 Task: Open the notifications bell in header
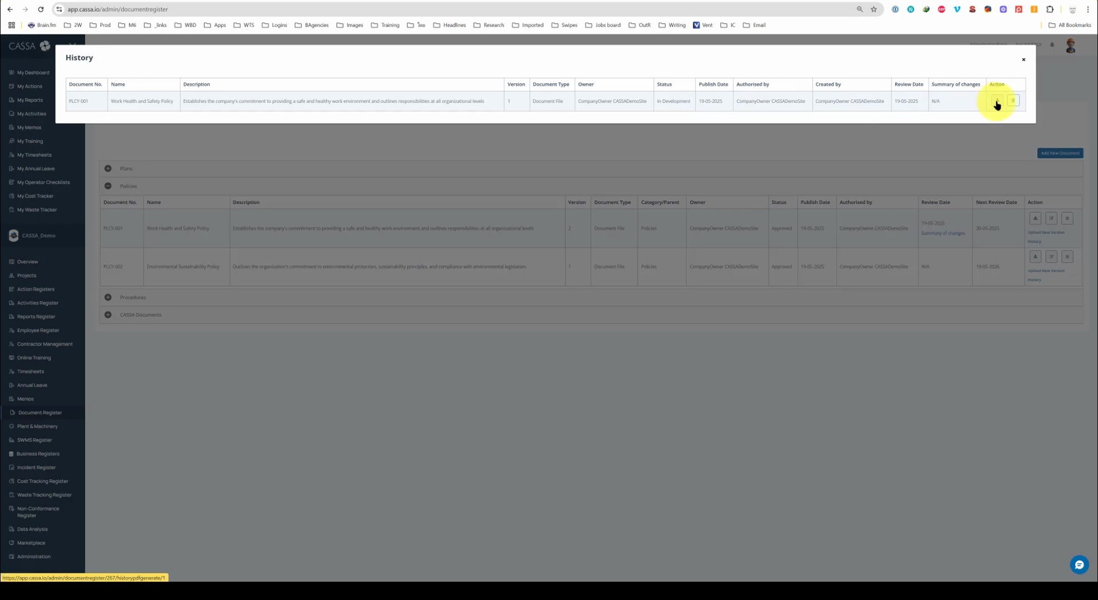(1052, 45)
